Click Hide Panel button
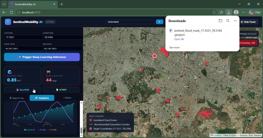 [x=248, y=22]
